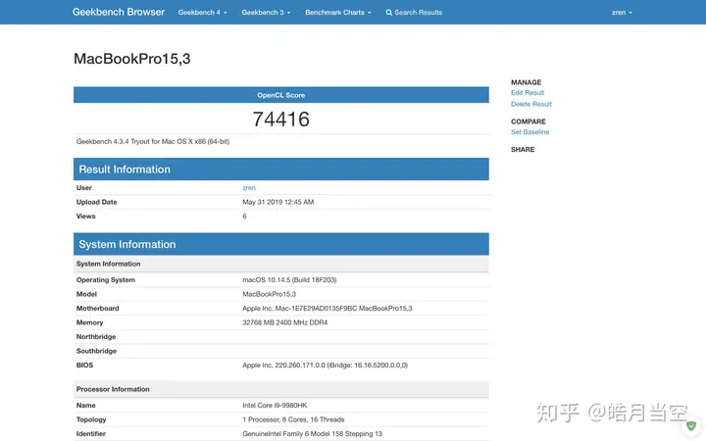Select the Model value MacBookPro15,3

pyautogui.click(x=269, y=294)
